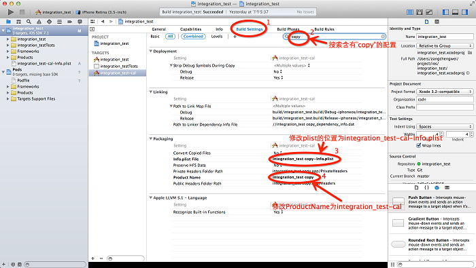Click the Stop button in toolbar
476x268 pixels.
pyautogui.click(x=22, y=12)
